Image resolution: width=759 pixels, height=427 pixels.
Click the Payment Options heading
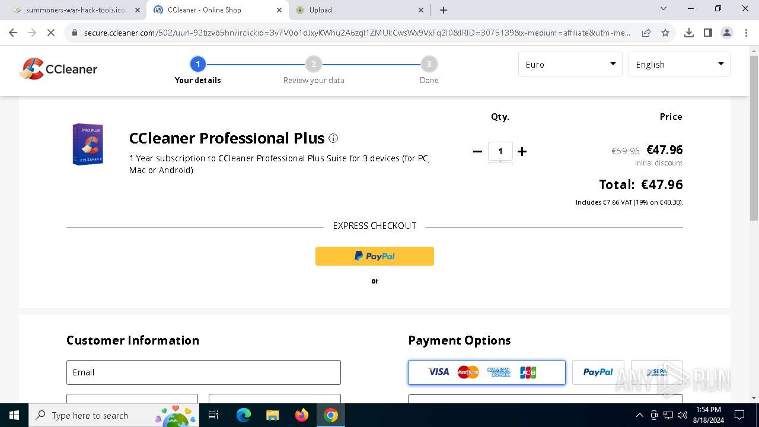[x=460, y=340]
